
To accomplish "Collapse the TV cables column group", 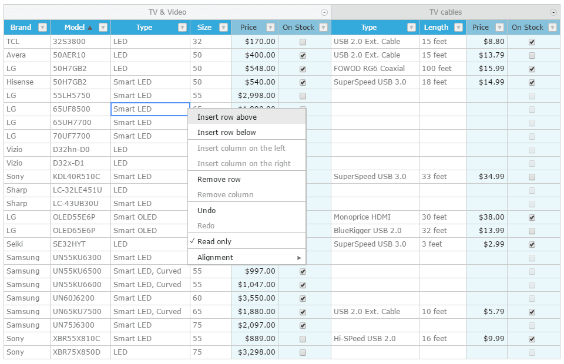I will point(553,12).
